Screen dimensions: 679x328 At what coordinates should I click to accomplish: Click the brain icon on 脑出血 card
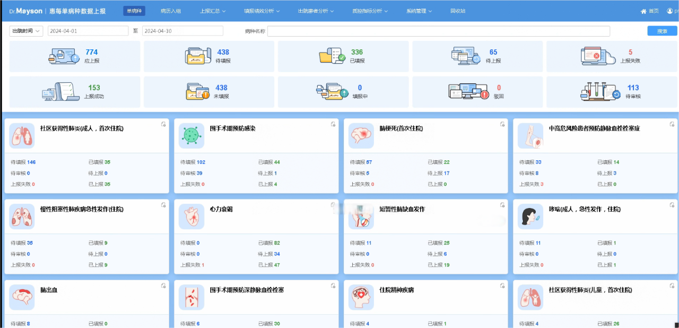tap(22, 297)
